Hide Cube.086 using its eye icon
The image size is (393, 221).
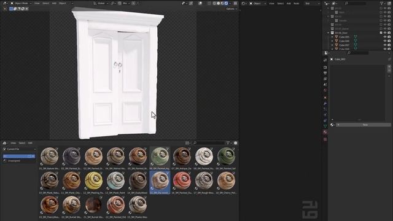[x=385, y=41]
